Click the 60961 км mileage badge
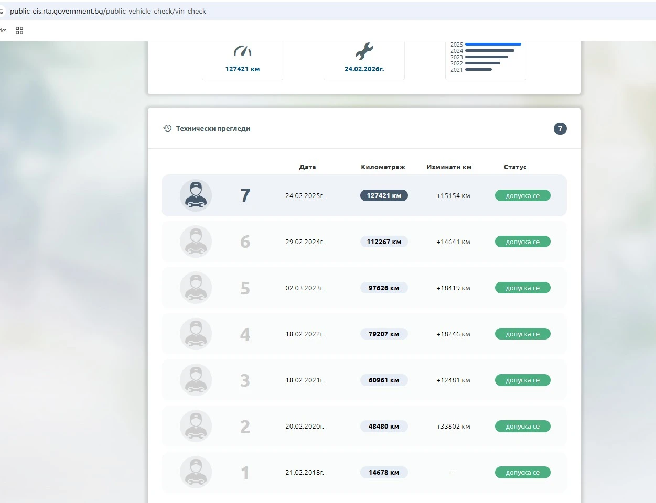Viewport: 656px width, 503px height. point(384,380)
